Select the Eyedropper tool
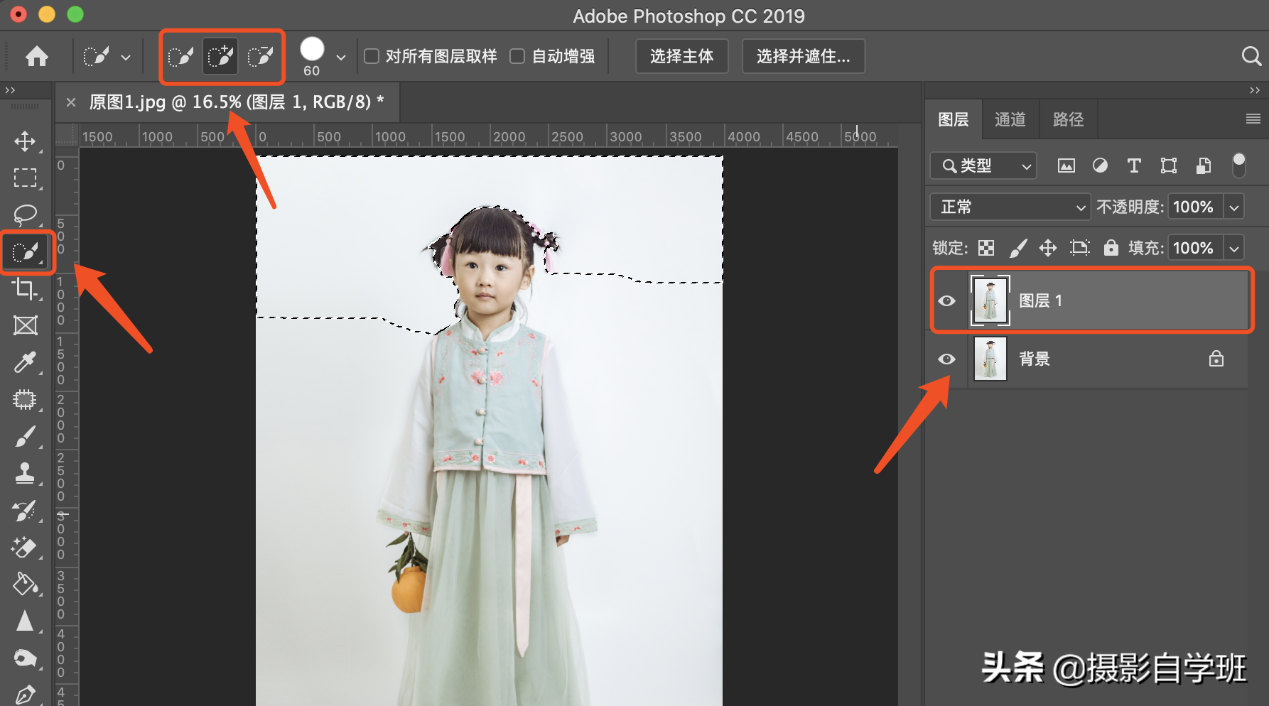 (26, 362)
